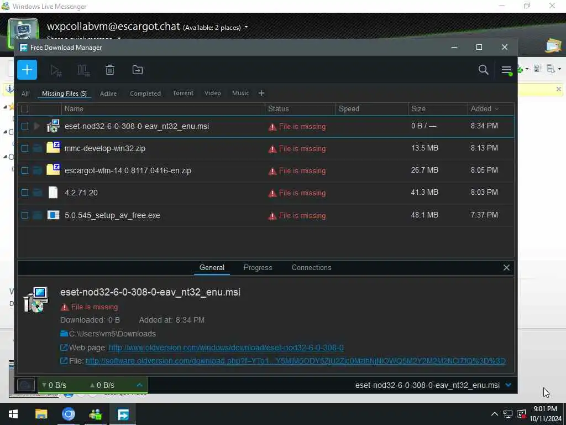Viewport: 566px width, 425px height.
Task: Click play arrow on eset-nod32 msi row
Action: [37, 126]
